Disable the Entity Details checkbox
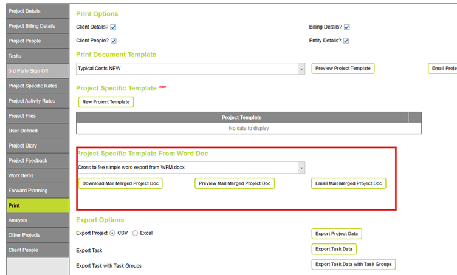 point(346,41)
